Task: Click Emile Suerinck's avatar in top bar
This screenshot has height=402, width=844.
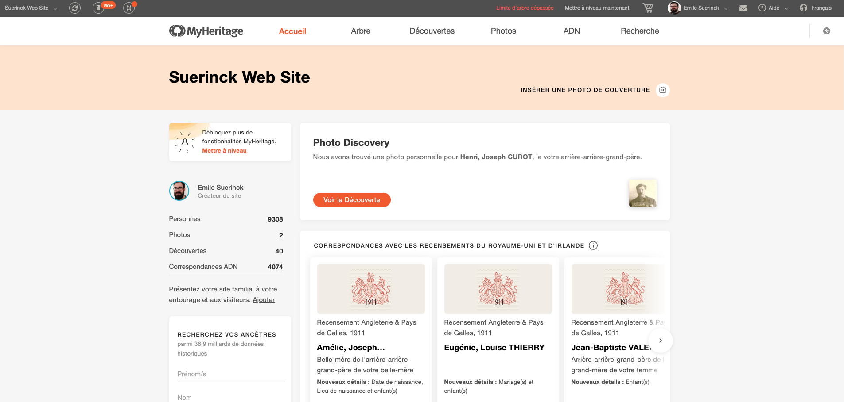Action: tap(674, 8)
